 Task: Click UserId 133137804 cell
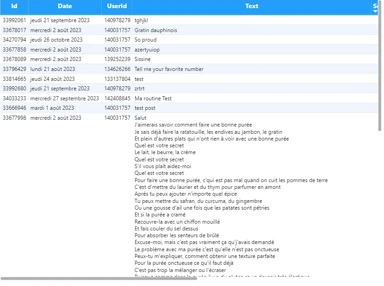[x=117, y=79]
